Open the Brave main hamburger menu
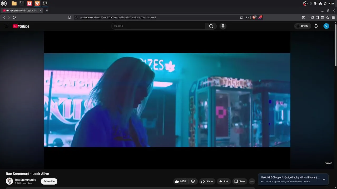 [x=333, y=18]
